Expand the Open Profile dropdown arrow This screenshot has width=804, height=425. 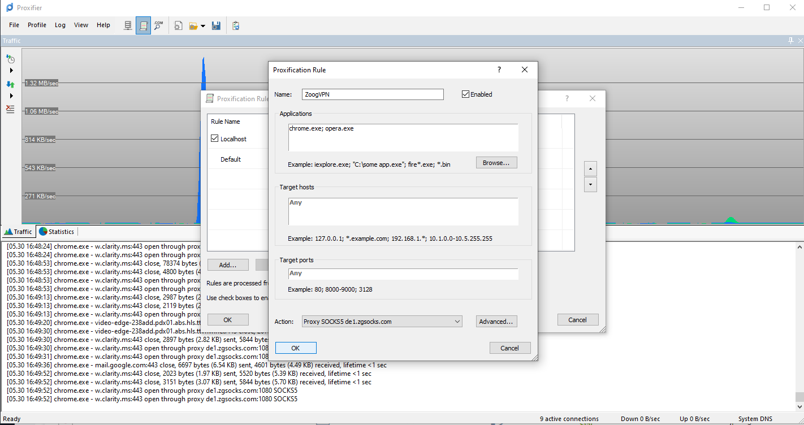(x=203, y=26)
